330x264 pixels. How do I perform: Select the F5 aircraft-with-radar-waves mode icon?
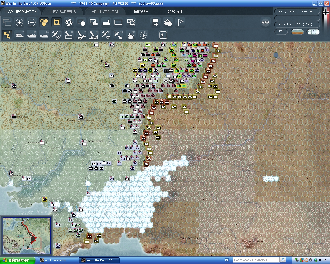tap(56, 35)
